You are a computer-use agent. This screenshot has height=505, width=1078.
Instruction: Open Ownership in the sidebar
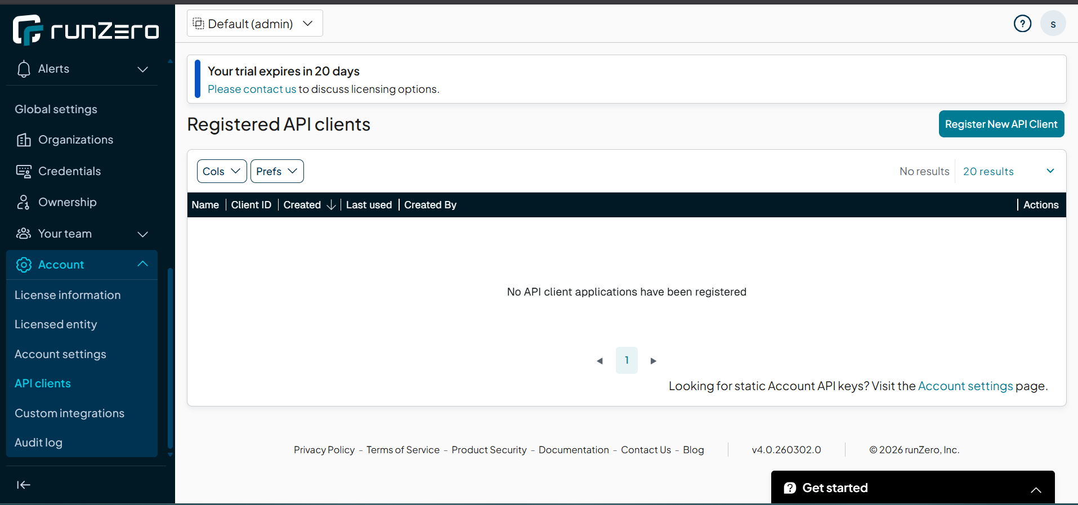coord(67,202)
